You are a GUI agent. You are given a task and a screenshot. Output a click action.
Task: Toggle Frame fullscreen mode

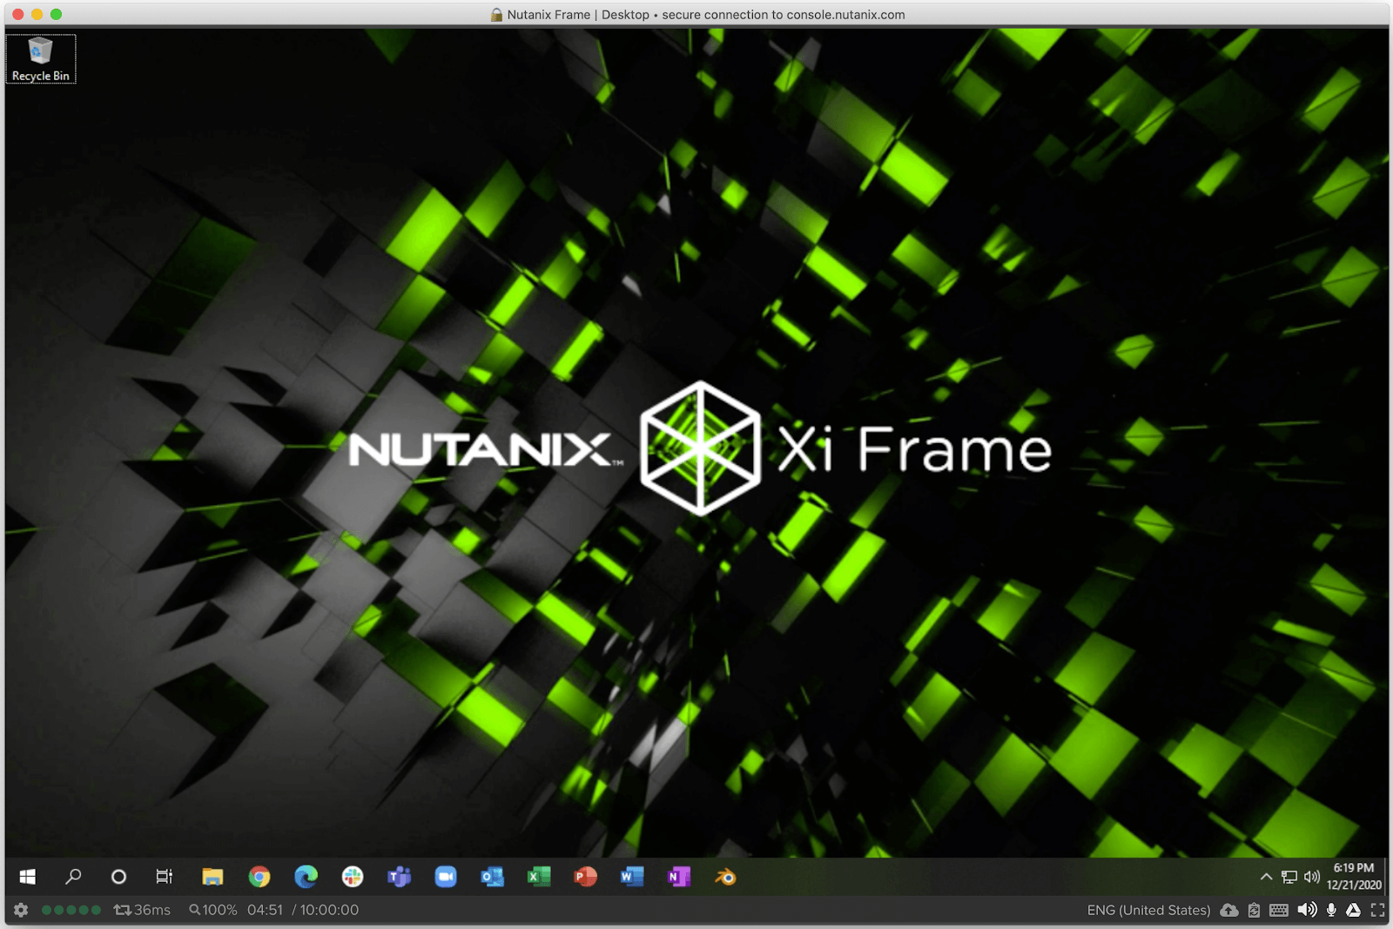pyautogui.click(x=1377, y=910)
